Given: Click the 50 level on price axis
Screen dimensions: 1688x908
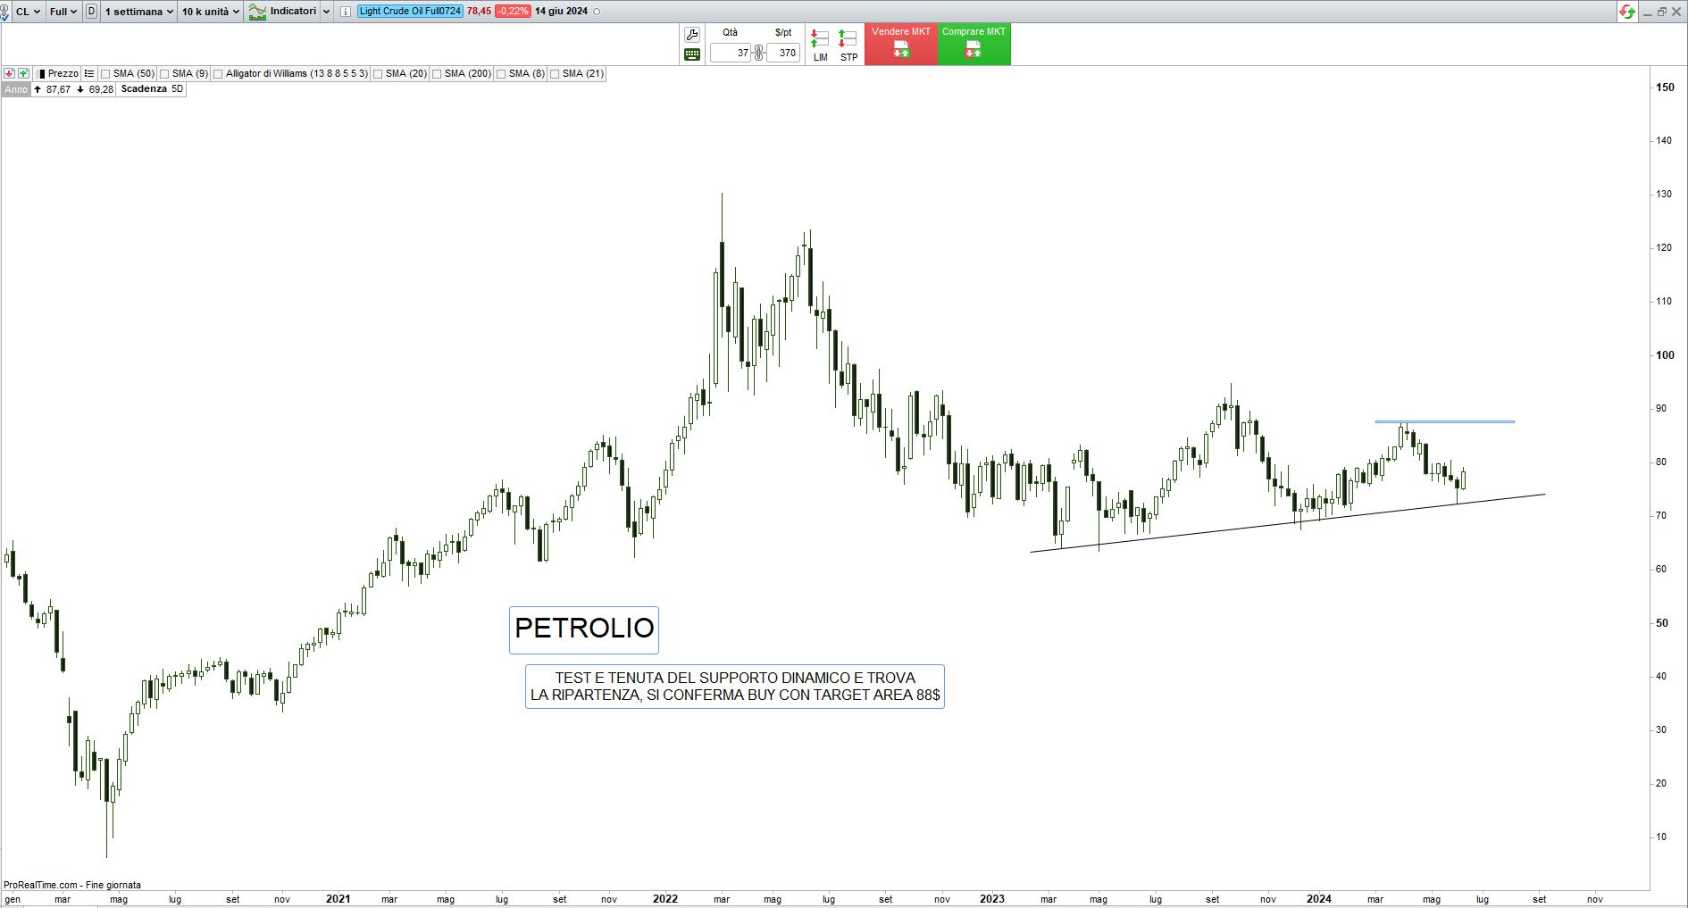Looking at the screenshot, I should point(1662,623).
